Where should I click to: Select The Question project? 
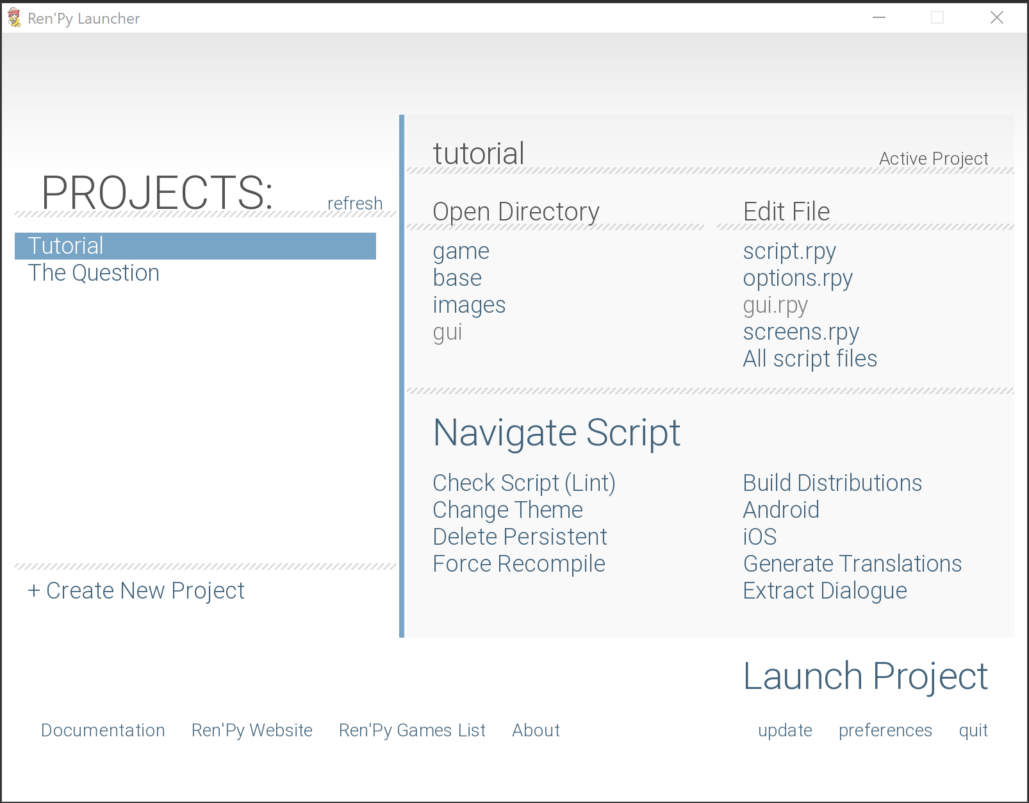click(93, 272)
